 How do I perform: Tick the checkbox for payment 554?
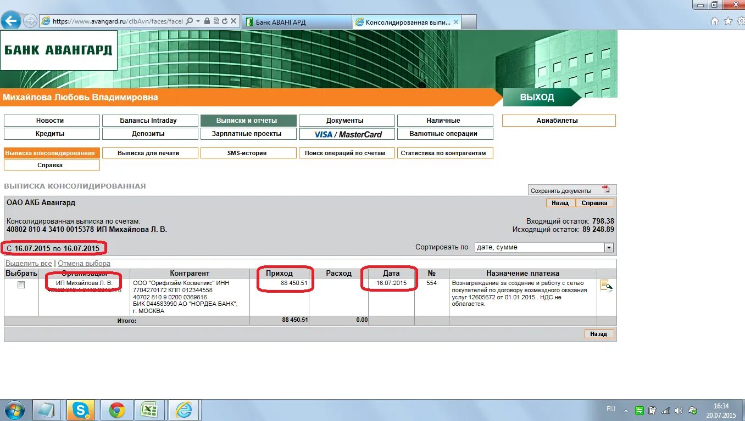[x=21, y=285]
